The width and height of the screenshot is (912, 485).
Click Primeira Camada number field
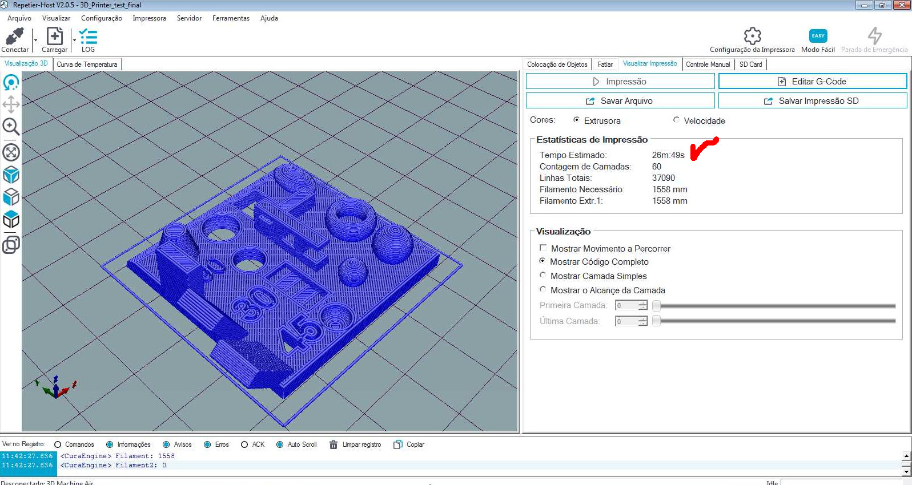626,306
